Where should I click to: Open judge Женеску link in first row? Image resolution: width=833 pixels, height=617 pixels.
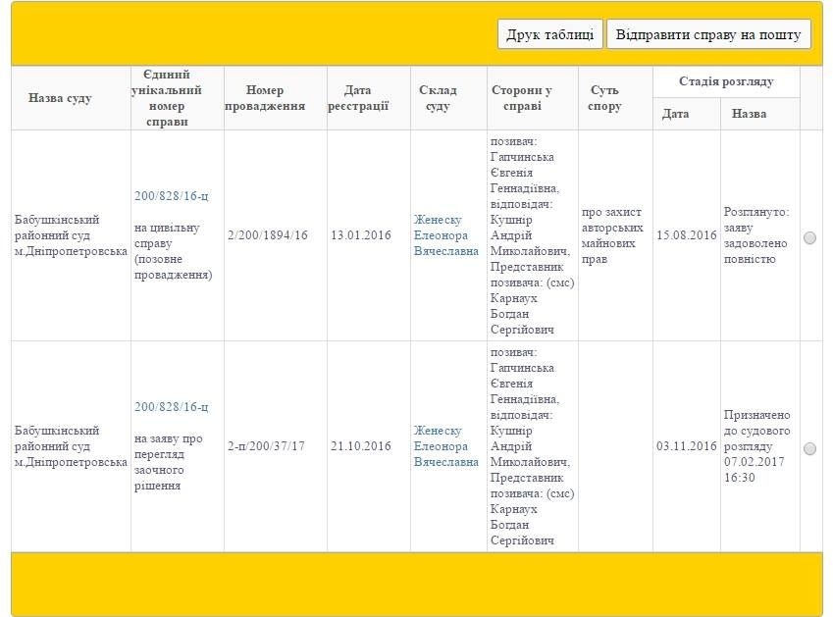[x=446, y=235]
